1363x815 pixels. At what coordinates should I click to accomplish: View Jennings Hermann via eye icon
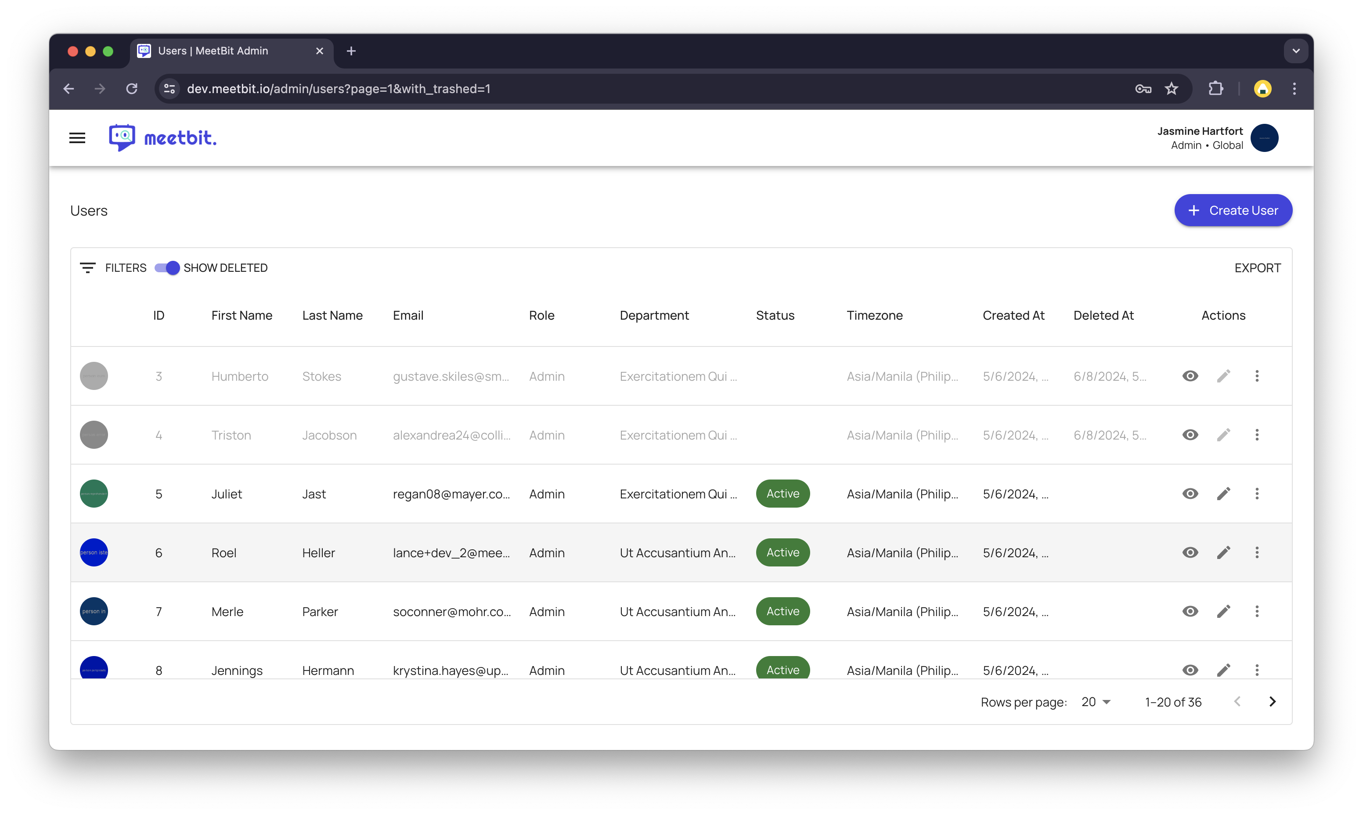point(1190,670)
